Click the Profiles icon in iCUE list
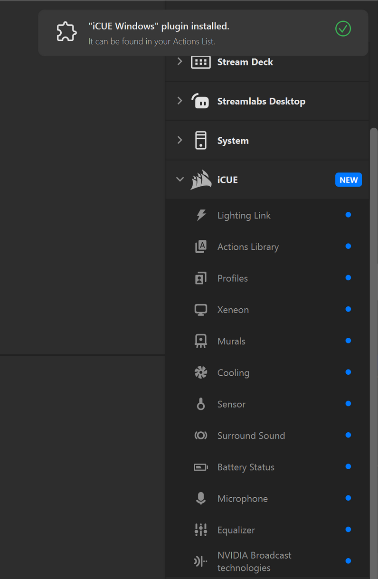This screenshot has height=579, width=378. coord(201,278)
